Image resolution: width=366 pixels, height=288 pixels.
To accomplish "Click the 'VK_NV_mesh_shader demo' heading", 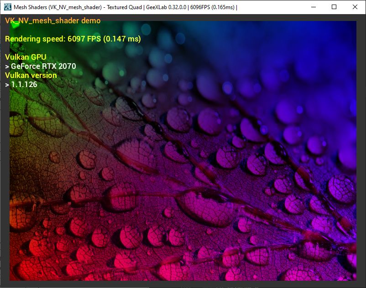I will 53,21.
